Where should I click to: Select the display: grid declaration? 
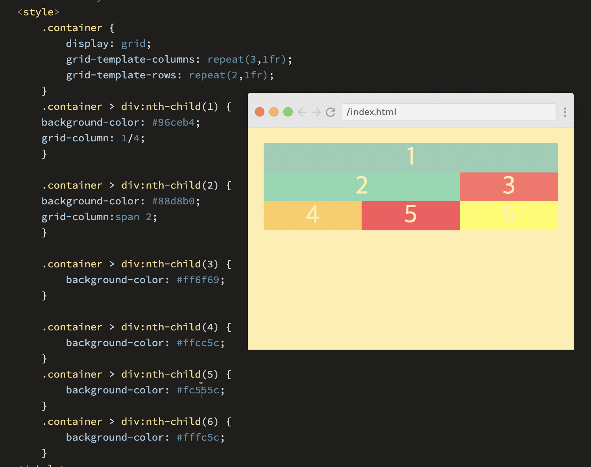(107, 43)
